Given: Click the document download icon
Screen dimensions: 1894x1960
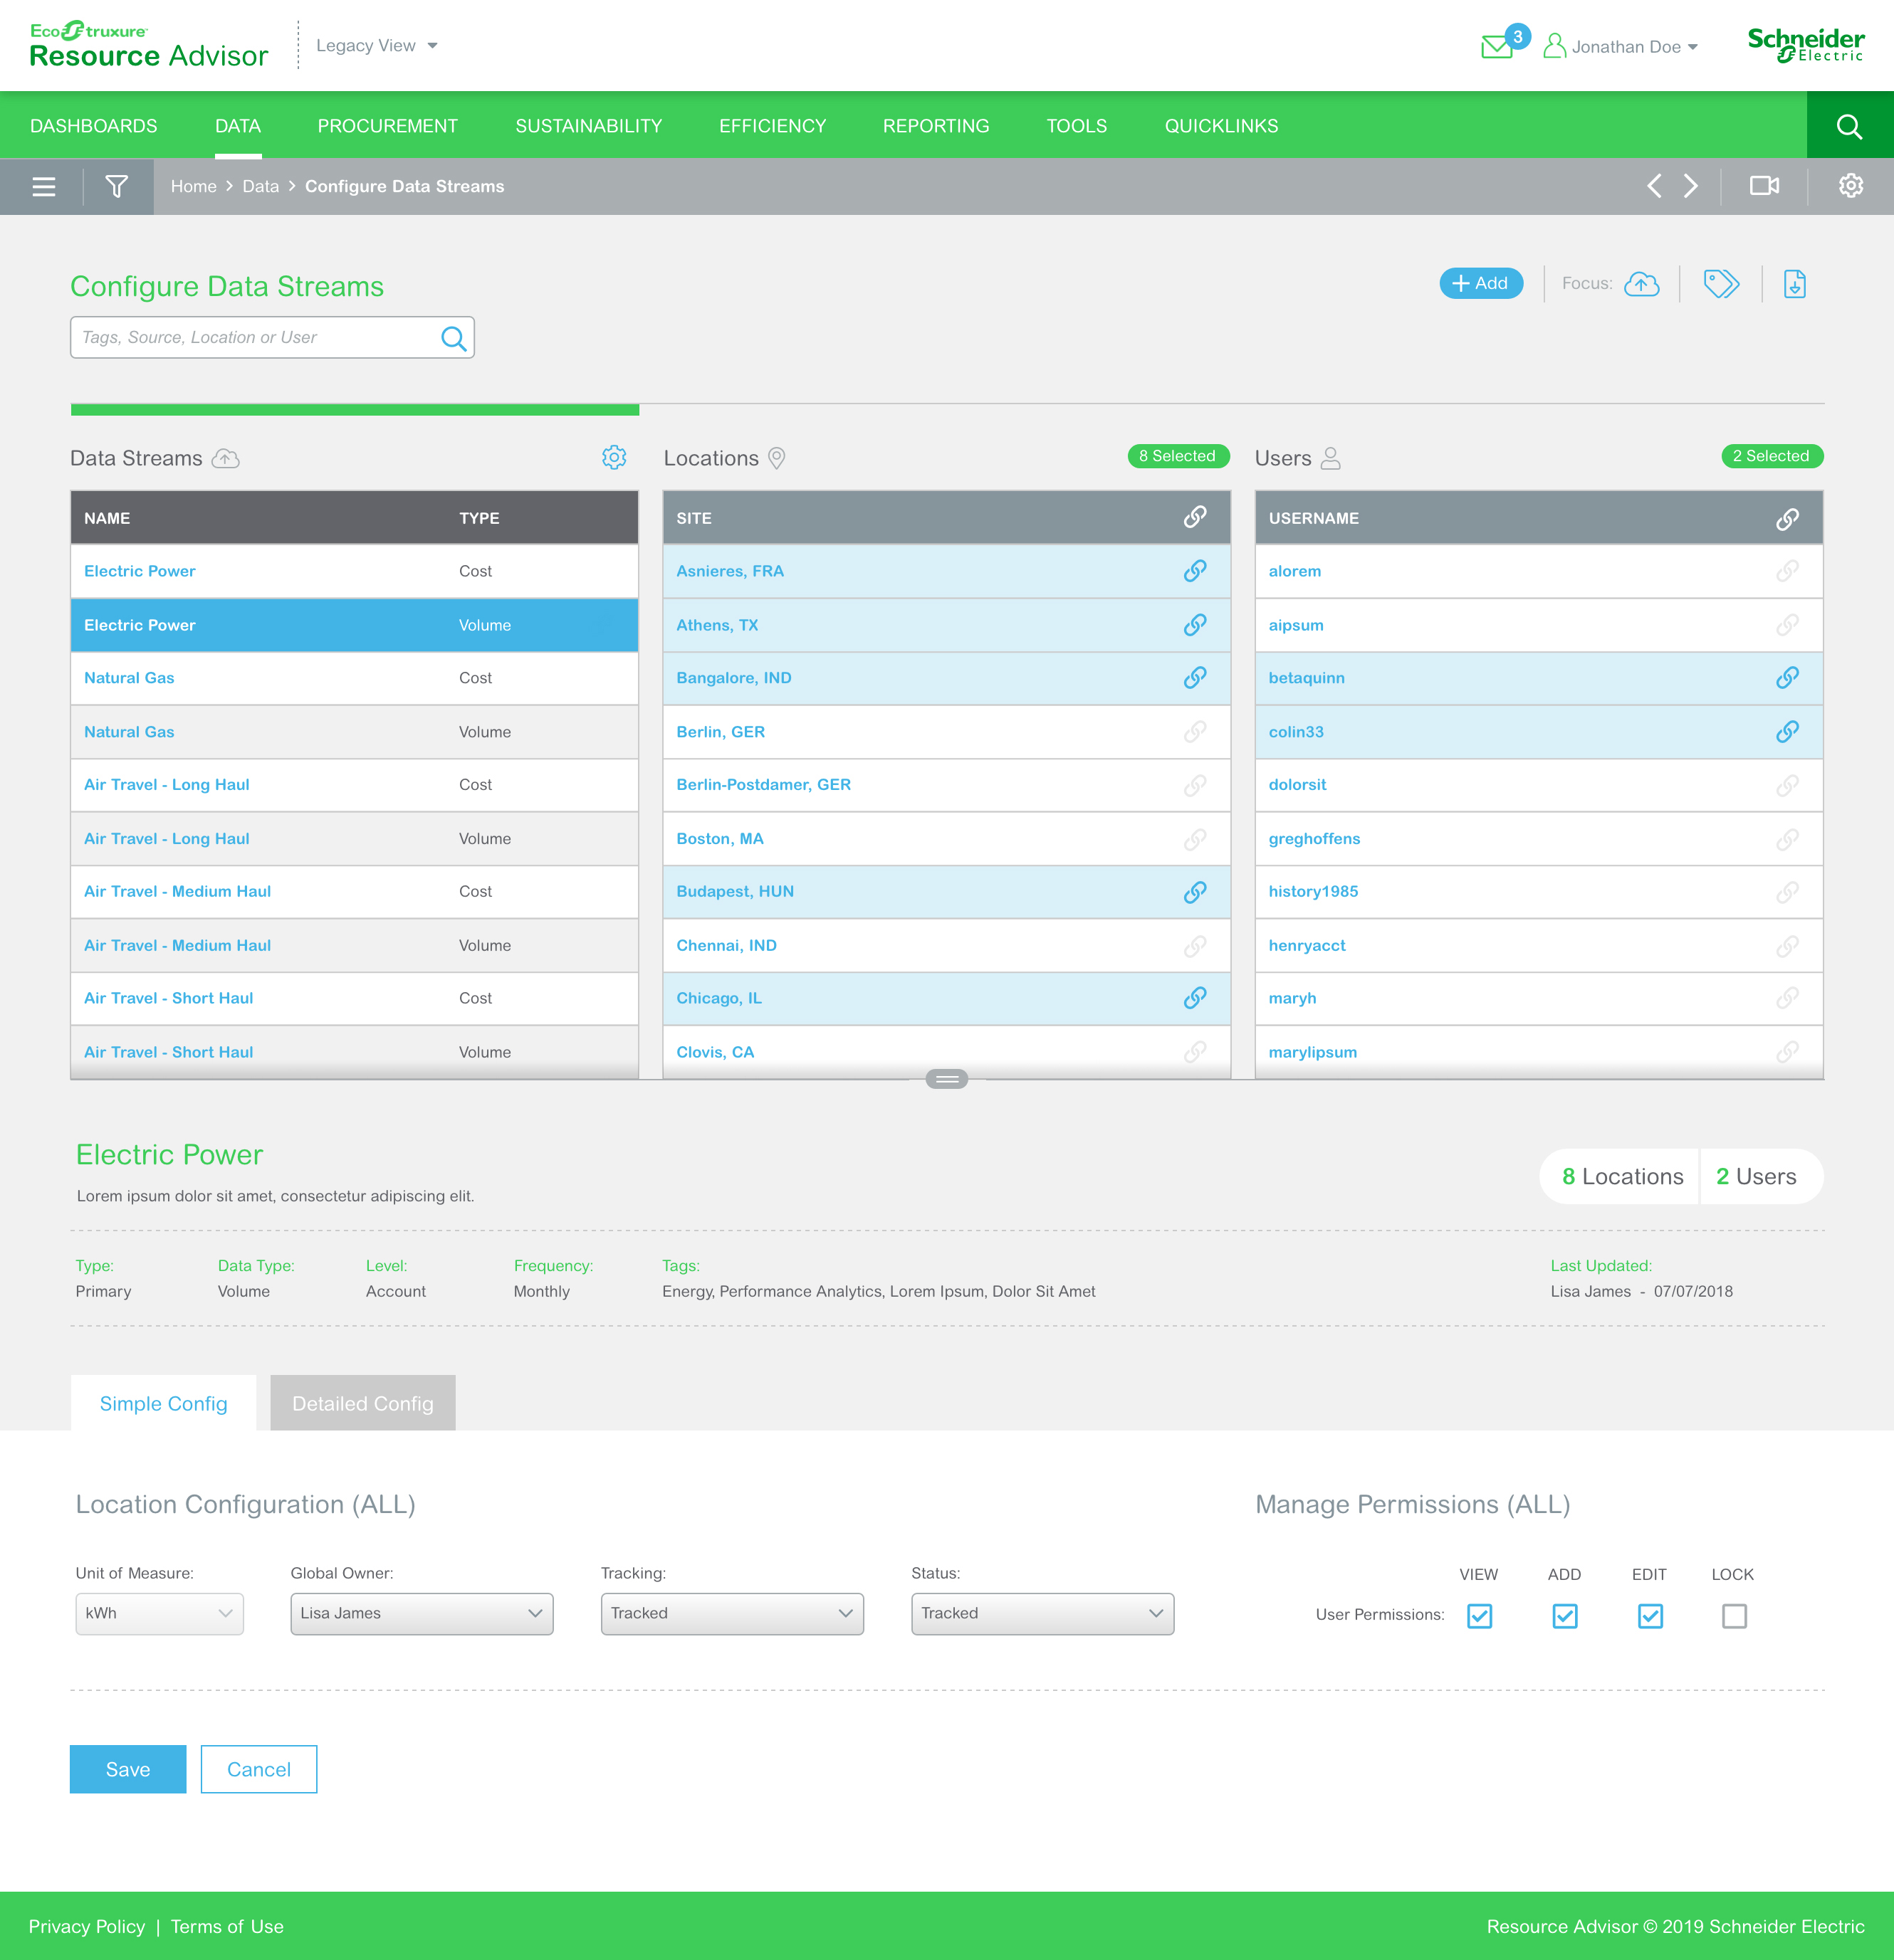Looking at the screenshot, I should point(1795,284).
